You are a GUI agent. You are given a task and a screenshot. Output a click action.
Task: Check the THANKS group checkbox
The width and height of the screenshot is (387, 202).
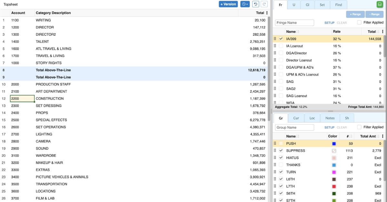[281, 165]
